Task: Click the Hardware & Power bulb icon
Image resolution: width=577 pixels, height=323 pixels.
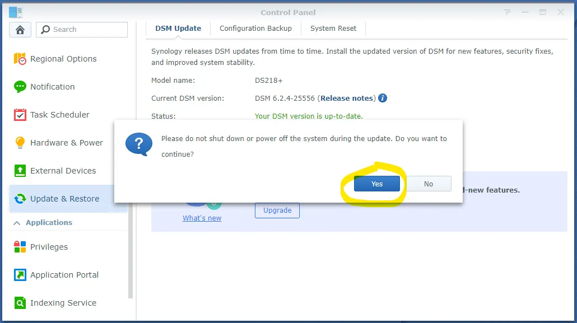Action: point(20,143)
